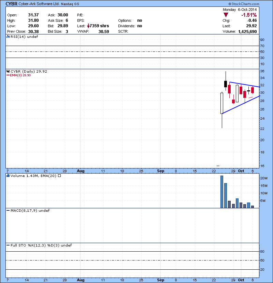Click the Options: no field

[130, 20]
